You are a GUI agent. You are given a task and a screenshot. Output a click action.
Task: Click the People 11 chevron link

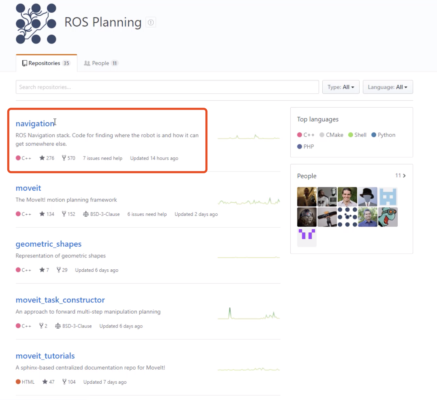point(400,176)
